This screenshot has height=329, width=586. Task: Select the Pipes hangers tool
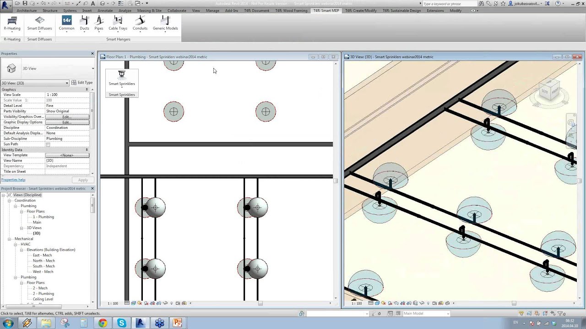point(99,24)
